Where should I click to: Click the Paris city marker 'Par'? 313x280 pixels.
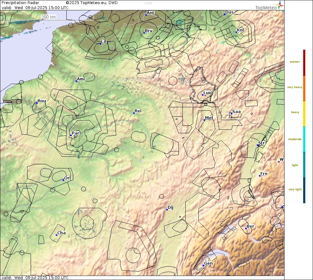71,135
